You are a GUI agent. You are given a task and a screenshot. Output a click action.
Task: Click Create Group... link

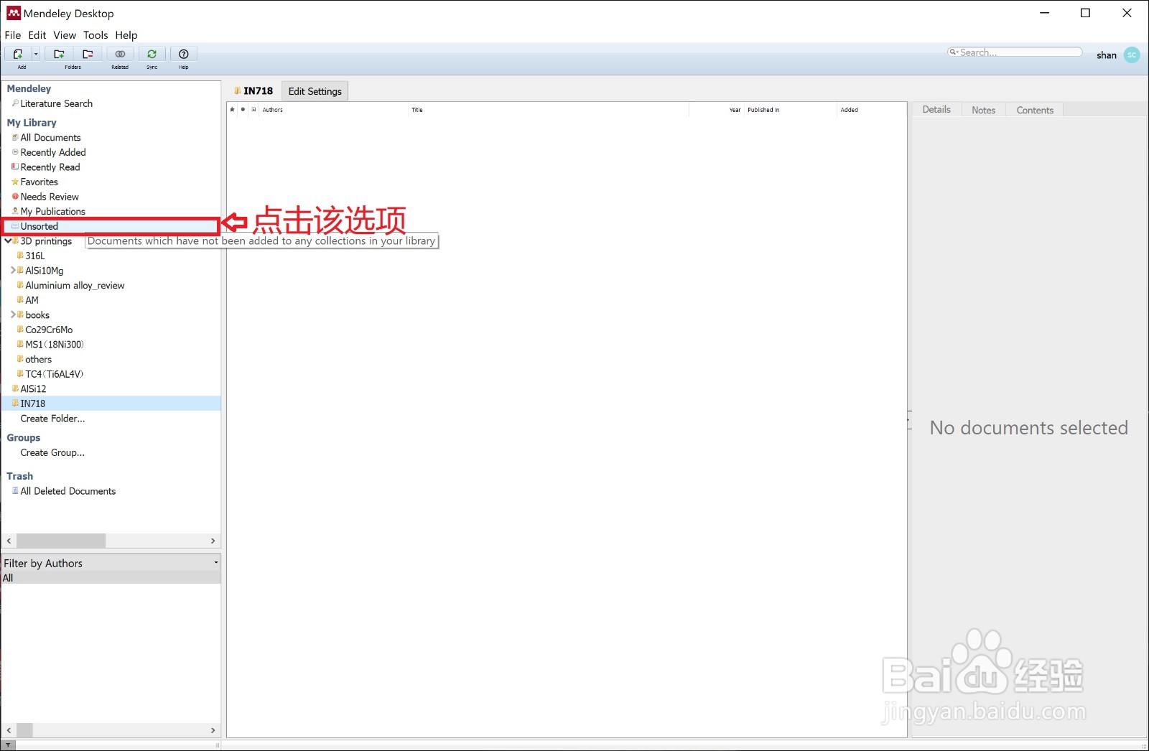52,452
